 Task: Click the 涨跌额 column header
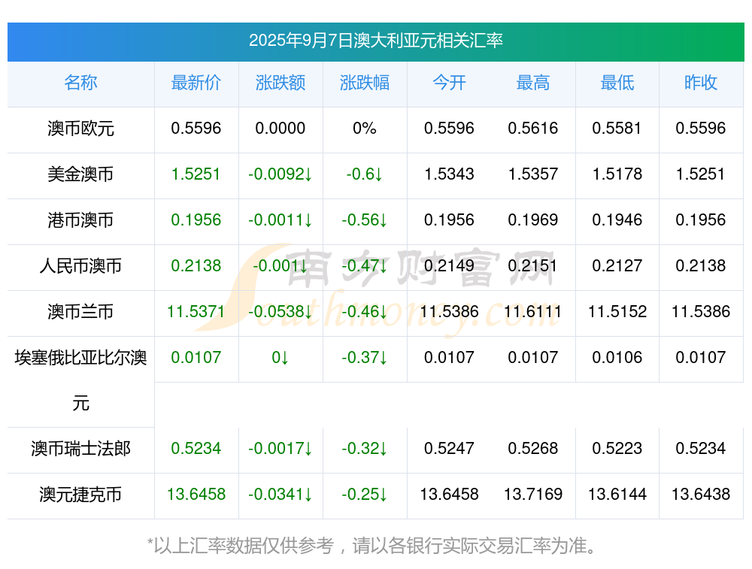point(280,83)
